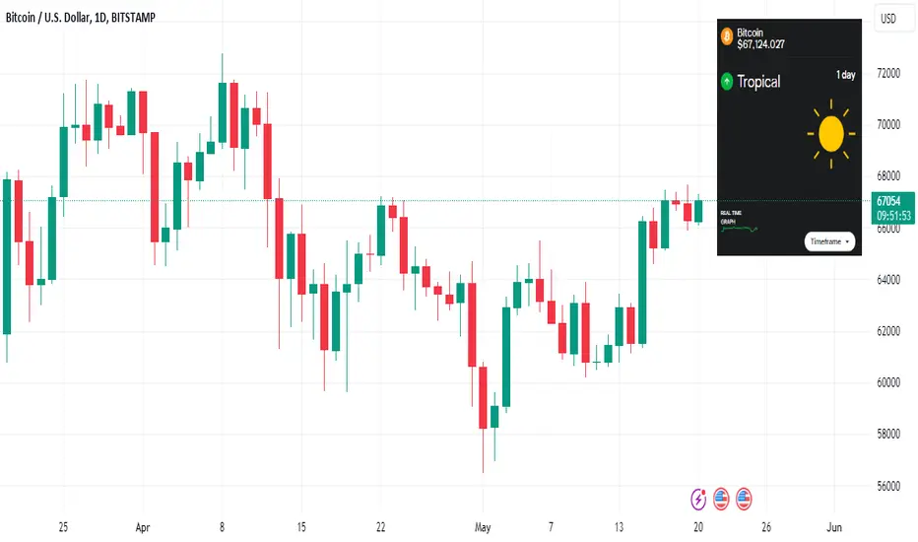Click the 72000 price scale label
The height and width of the screenshot is (542, 918).
(888, 73)
